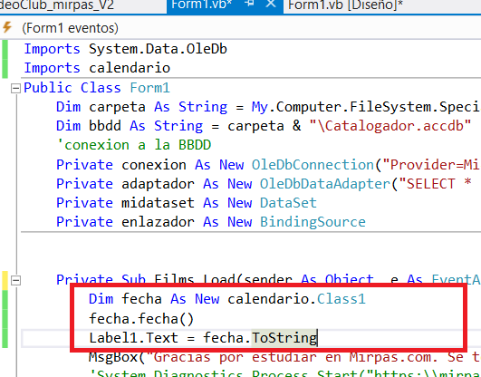Image resolution: width=481 pixels, height=377 pixels.
Task: Close the Form1.vb tab
Action: pyautogui.click(x=271, y=4)
